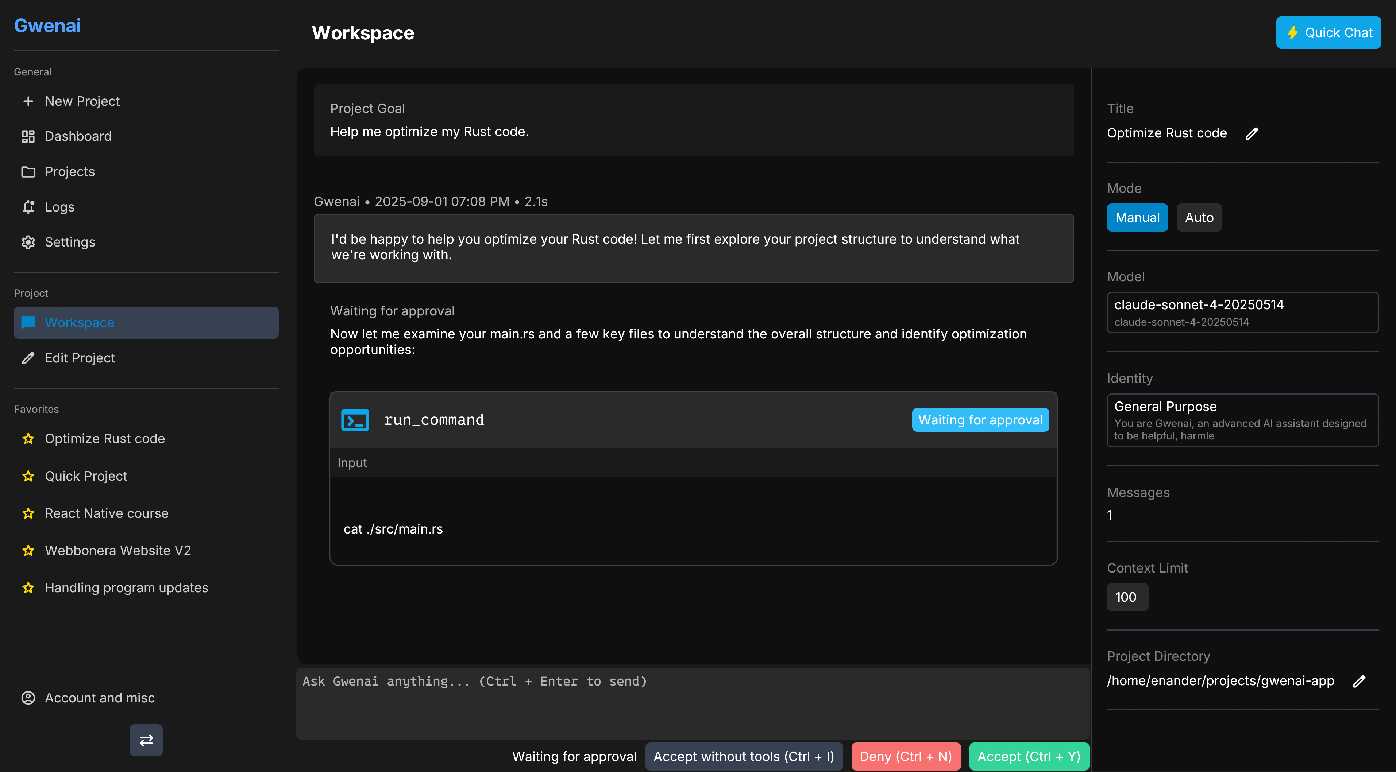The height and width of the screenshot is (772, 1396).
Task: Switch mode to Auto
Action: (1199, 218)
